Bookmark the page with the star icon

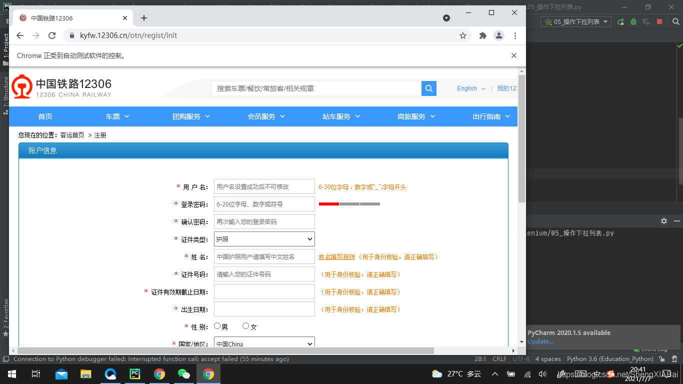(x=463, y=35)
